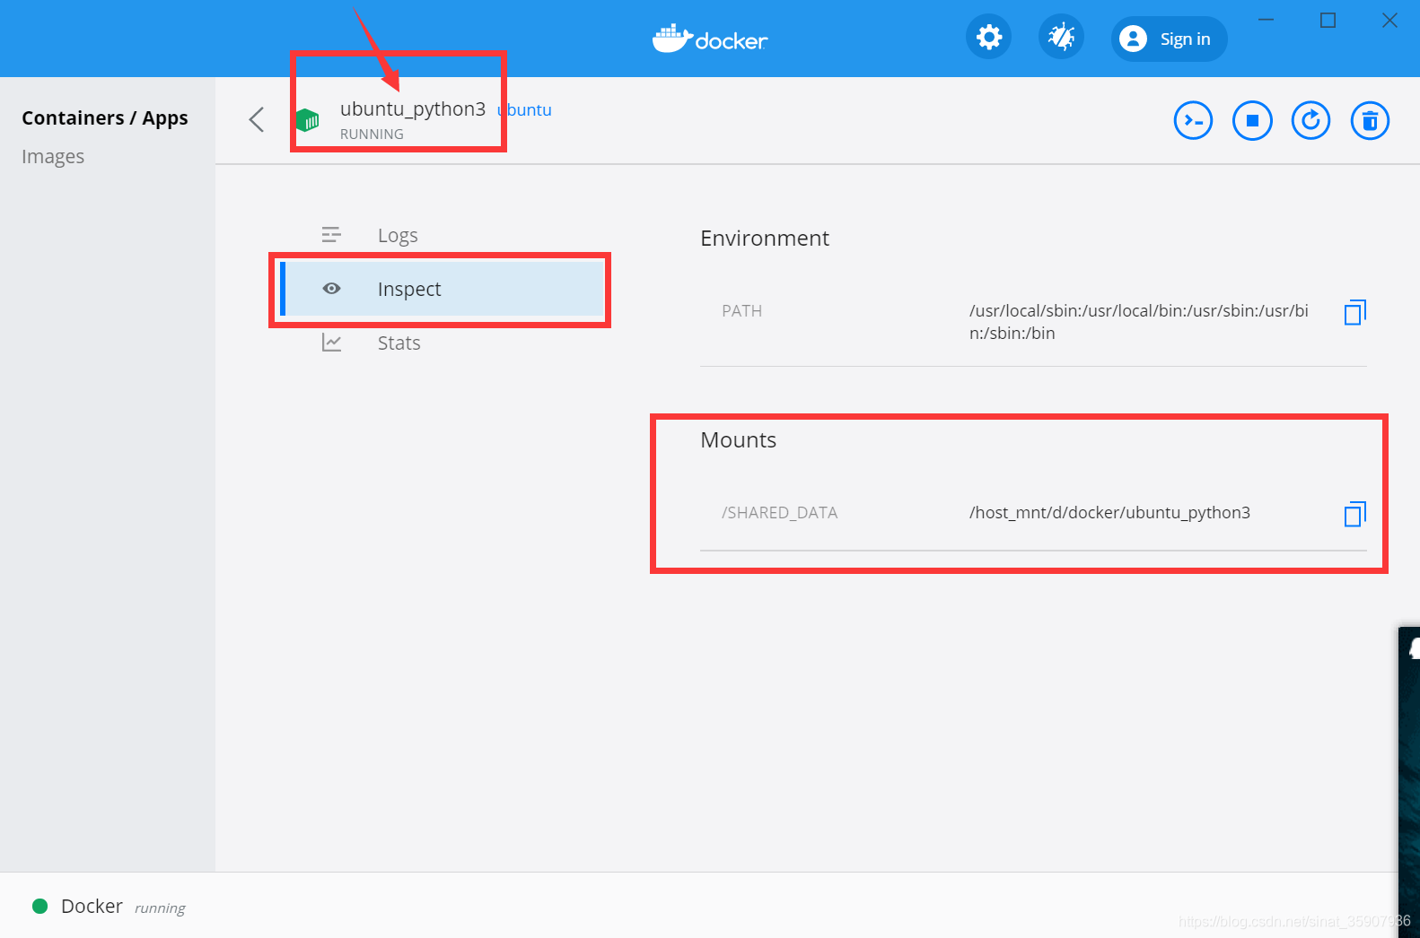Select the RUNNING status text
Viewport: 1420px width, 938px height.
372,135
